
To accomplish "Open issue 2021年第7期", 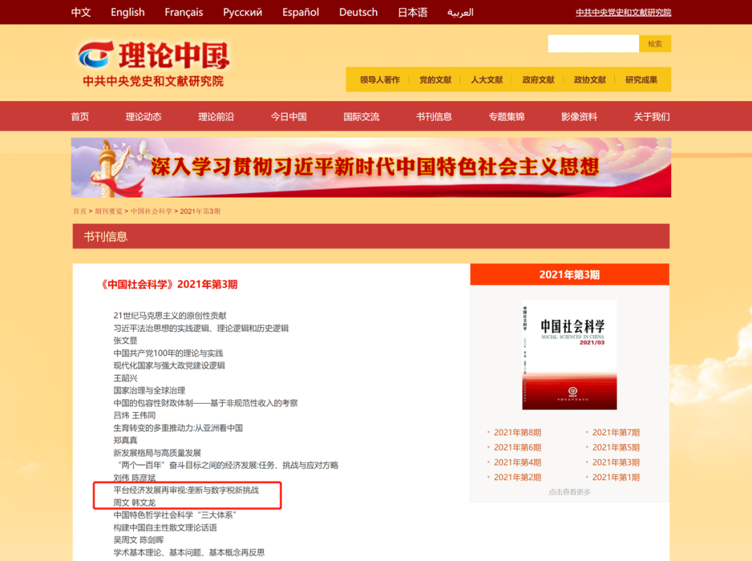I will (616, 432).
